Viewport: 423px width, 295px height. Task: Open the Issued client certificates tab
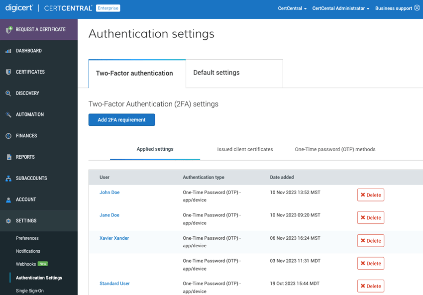tap(245, 149)
